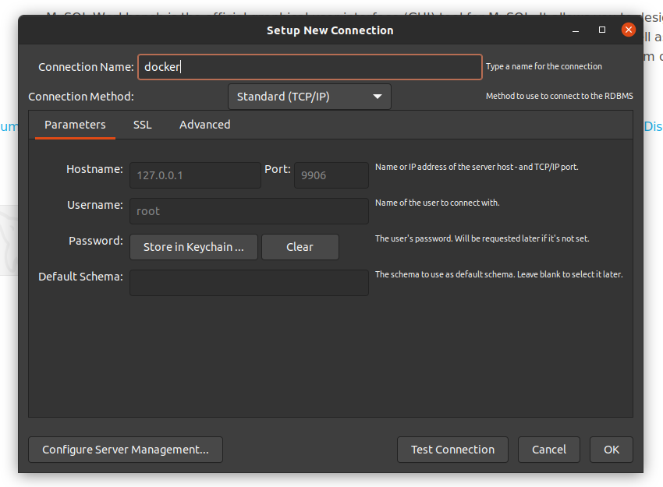Maximize the Setup New Connection window
Viewport: 663px width, 487px height.
click(x=602, y=30)
